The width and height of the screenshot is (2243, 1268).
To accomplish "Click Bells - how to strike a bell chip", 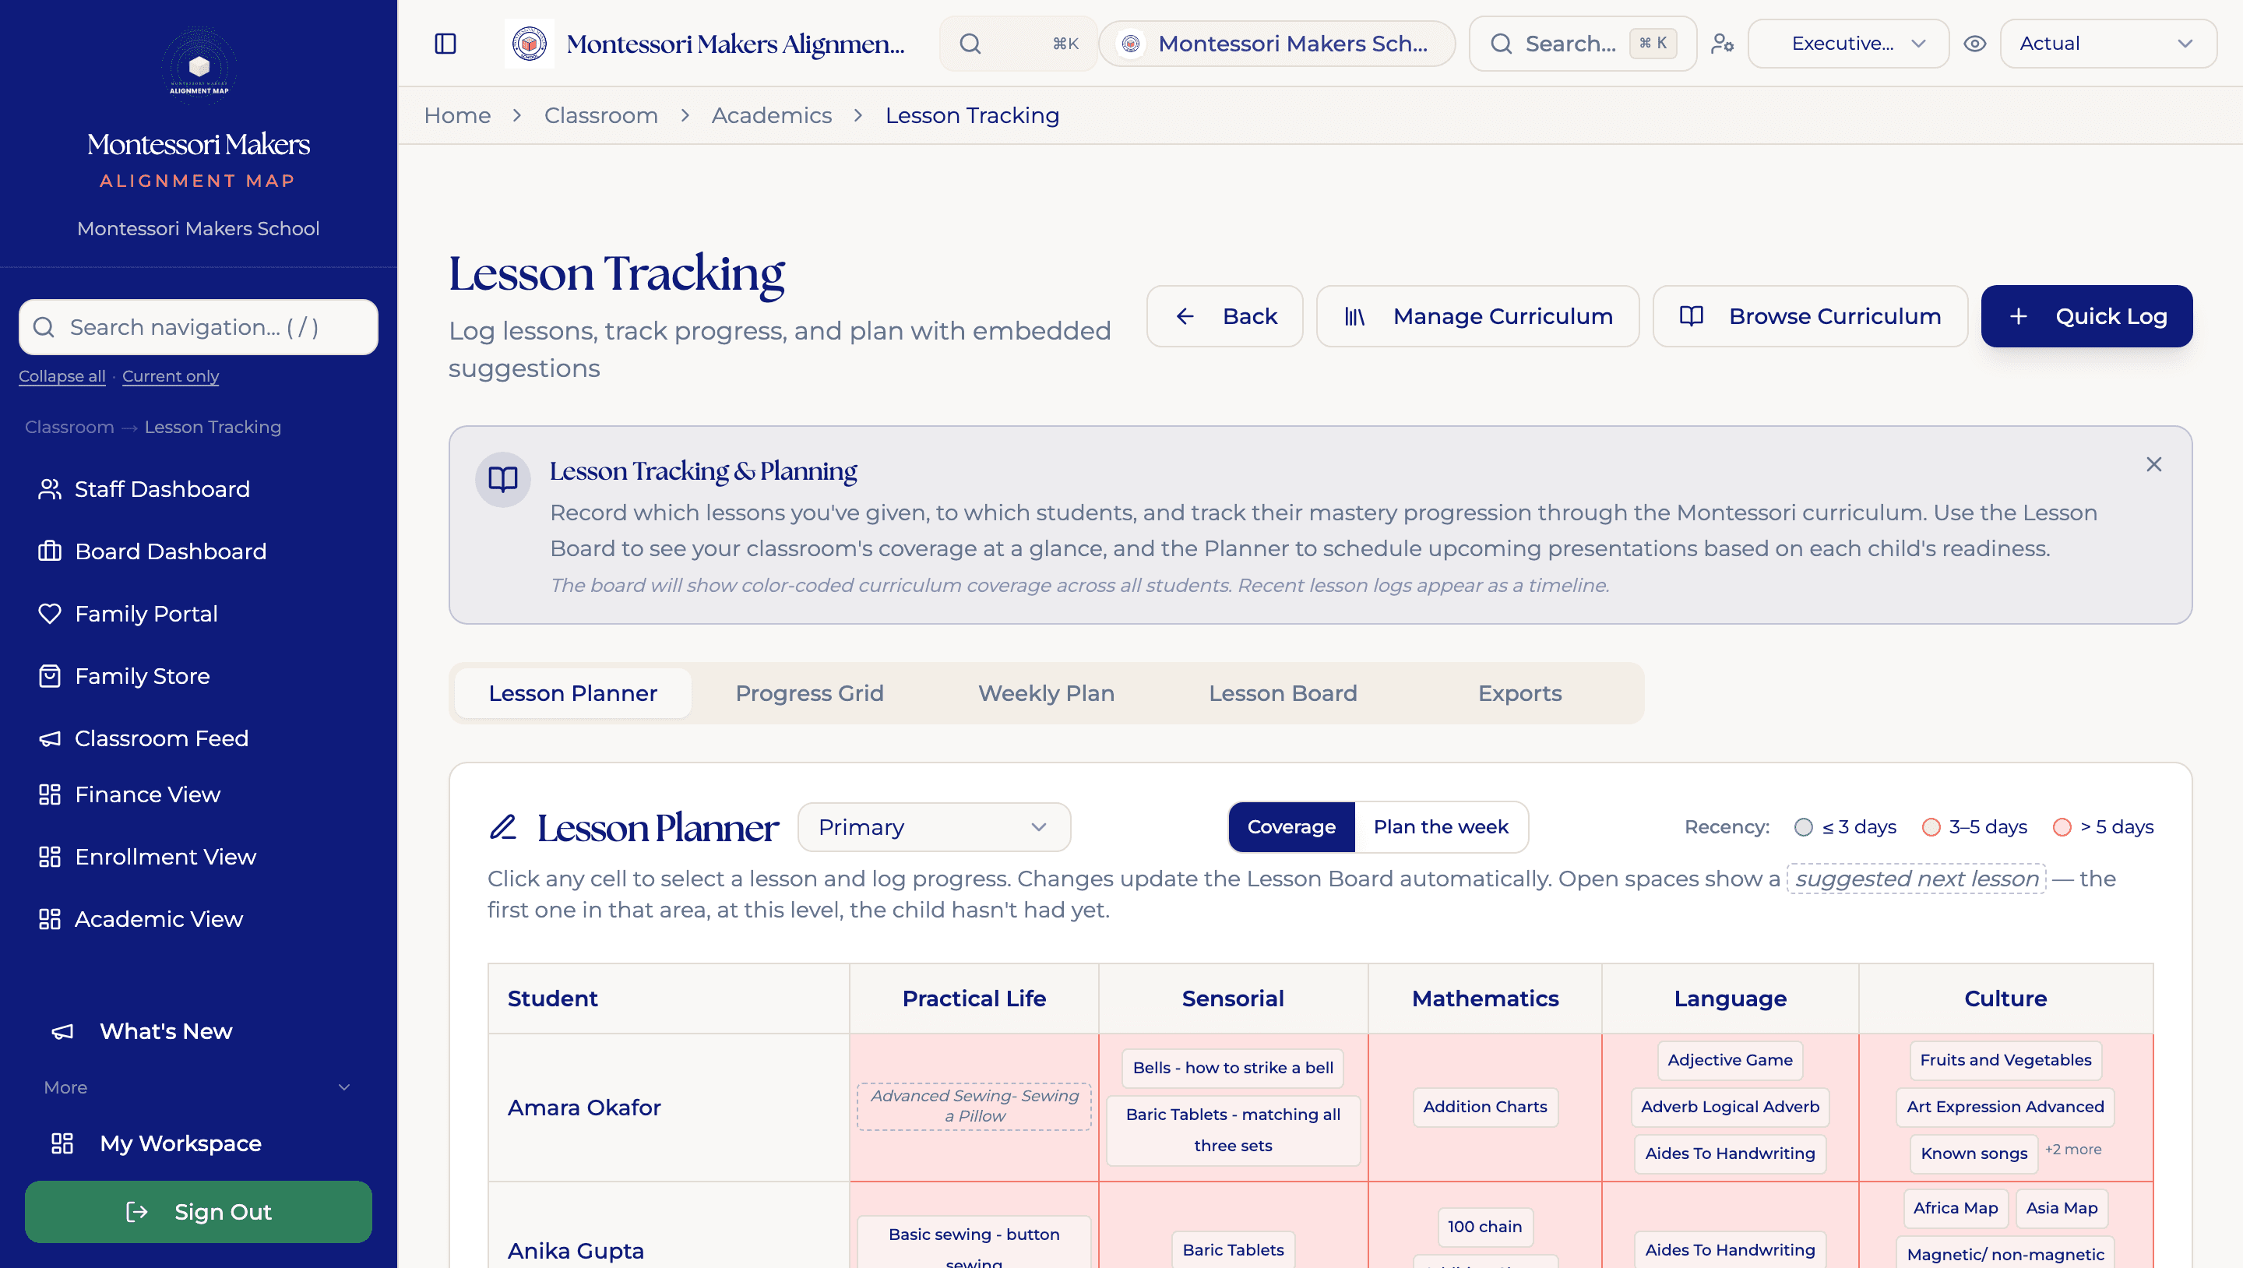I will coord(1233,1068).
